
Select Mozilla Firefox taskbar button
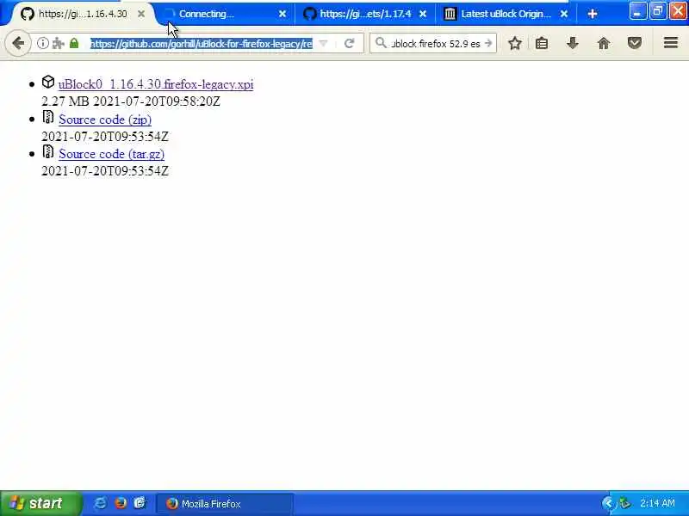pos(225,504)
